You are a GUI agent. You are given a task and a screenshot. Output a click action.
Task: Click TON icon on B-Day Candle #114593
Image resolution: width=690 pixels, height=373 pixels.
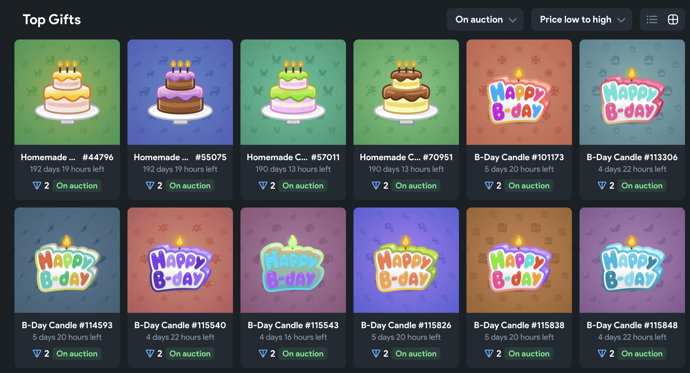click(37, 354)
